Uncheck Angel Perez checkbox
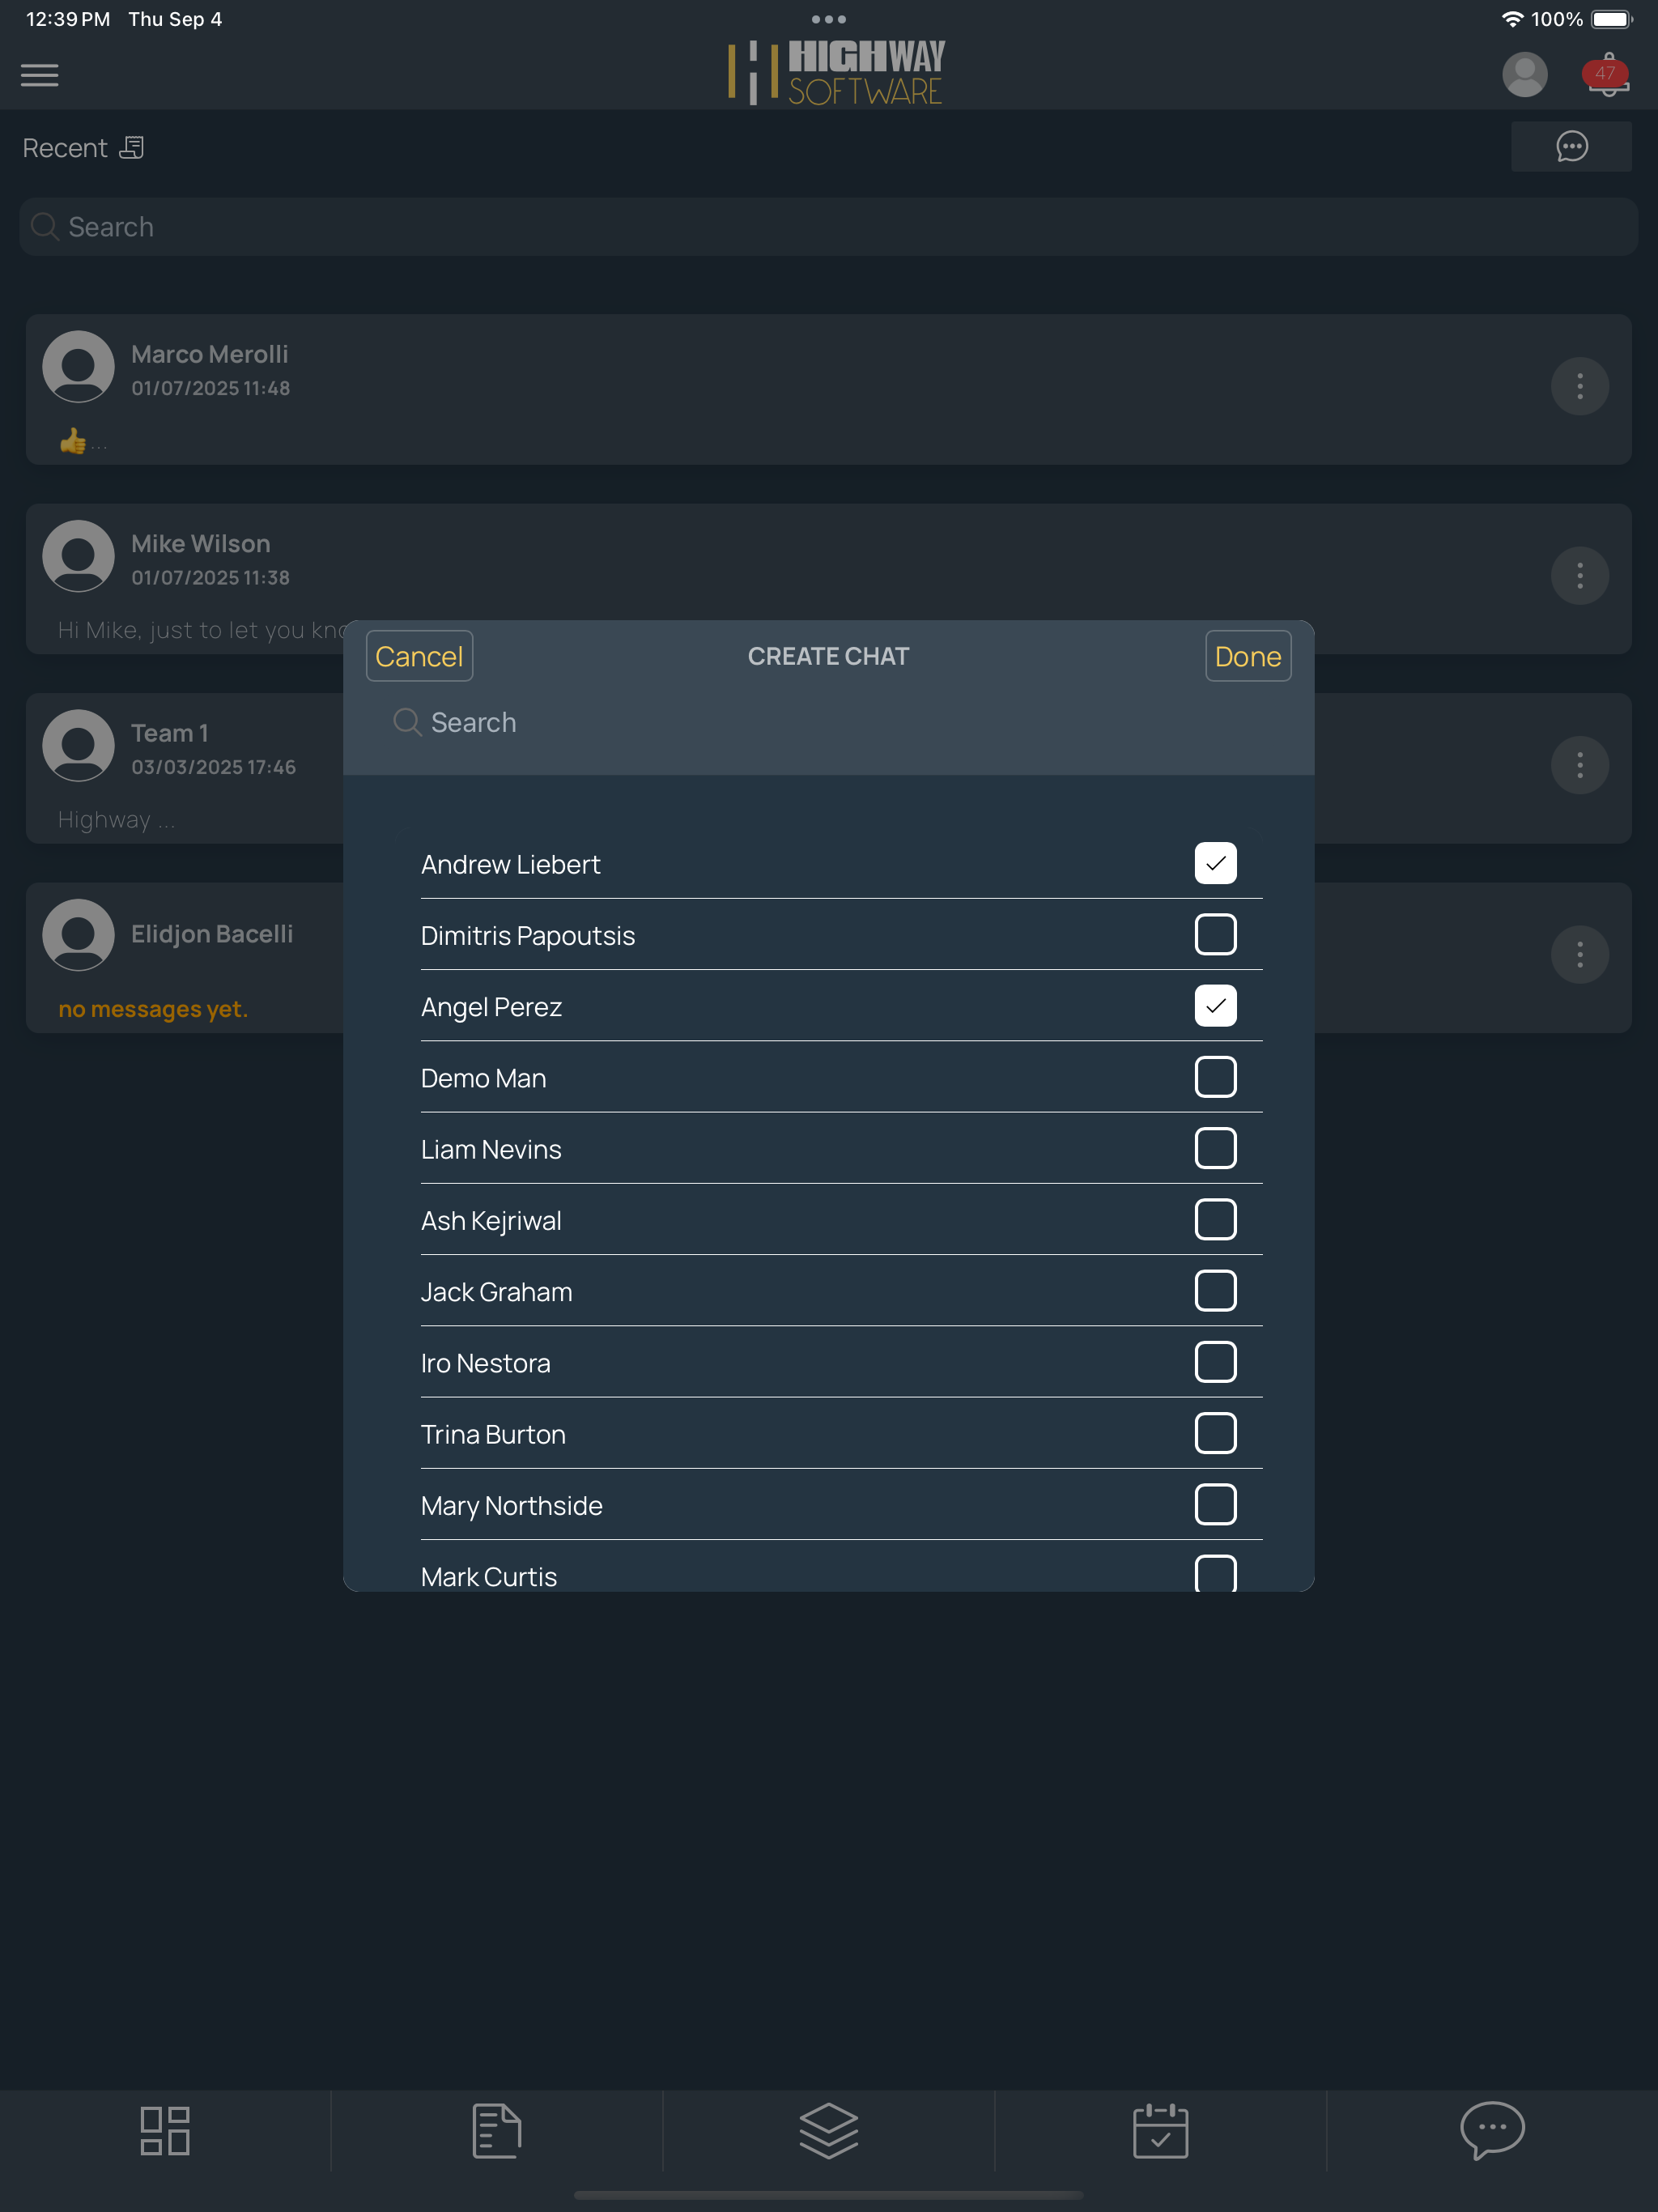 (x=1215, y=1006)
